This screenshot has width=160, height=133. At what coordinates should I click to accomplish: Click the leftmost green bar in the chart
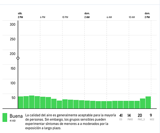(21, 102)
